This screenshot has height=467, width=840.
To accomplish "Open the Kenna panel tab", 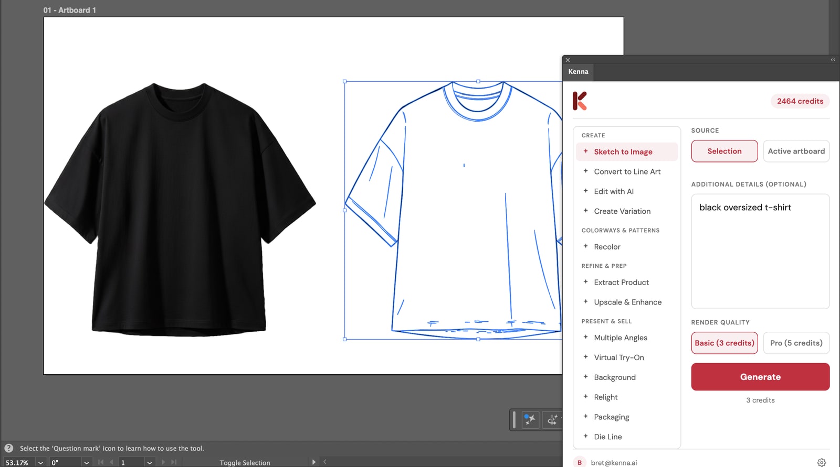I will click(578, 72).
